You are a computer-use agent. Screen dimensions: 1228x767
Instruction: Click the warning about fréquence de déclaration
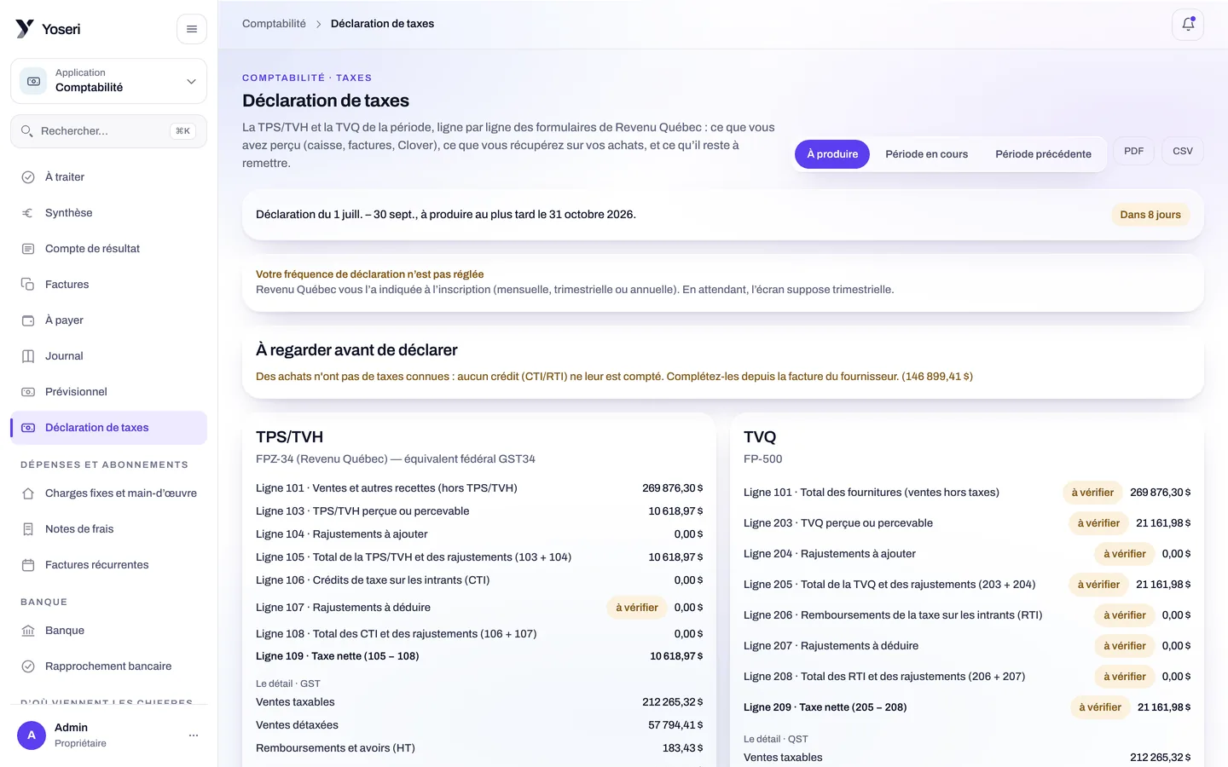click(723, 282)
